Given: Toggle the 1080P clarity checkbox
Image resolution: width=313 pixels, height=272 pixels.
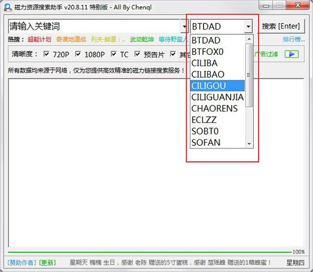Looking at the screenshot, I should [78, 54].
